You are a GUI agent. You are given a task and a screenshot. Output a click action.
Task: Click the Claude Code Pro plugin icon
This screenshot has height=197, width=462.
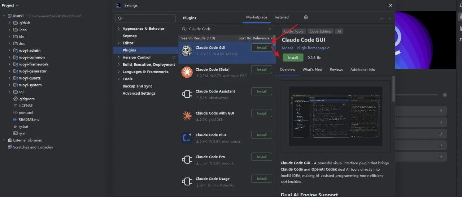[x=187, y=160]
